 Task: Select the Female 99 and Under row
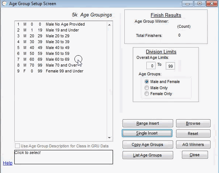tap(61, 71)
